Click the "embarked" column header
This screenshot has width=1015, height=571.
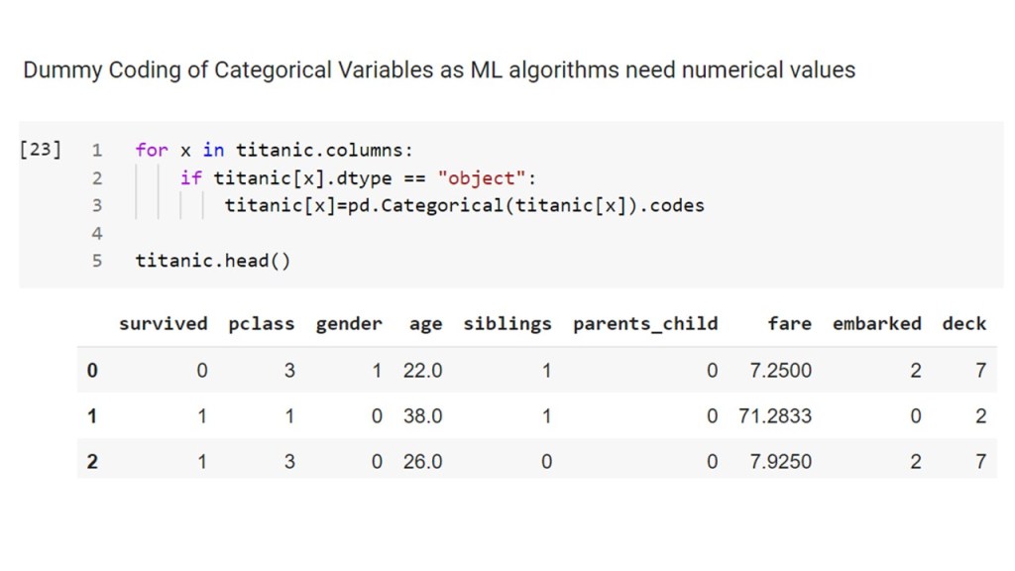(x=876, y=323)
